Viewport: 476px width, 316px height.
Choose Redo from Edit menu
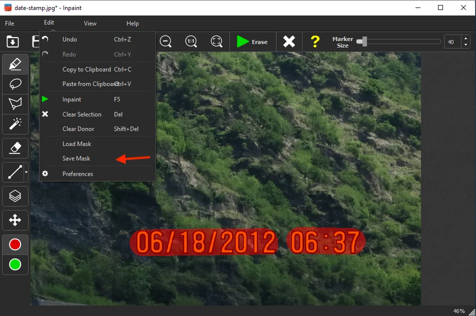97,54
